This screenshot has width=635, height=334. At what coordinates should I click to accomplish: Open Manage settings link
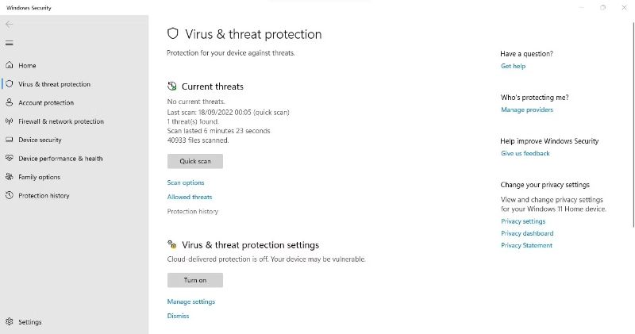click(x=190, y=301)
